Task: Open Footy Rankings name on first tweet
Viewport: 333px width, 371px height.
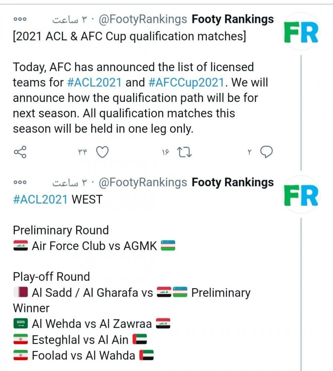Action: [x=232, y=19]
